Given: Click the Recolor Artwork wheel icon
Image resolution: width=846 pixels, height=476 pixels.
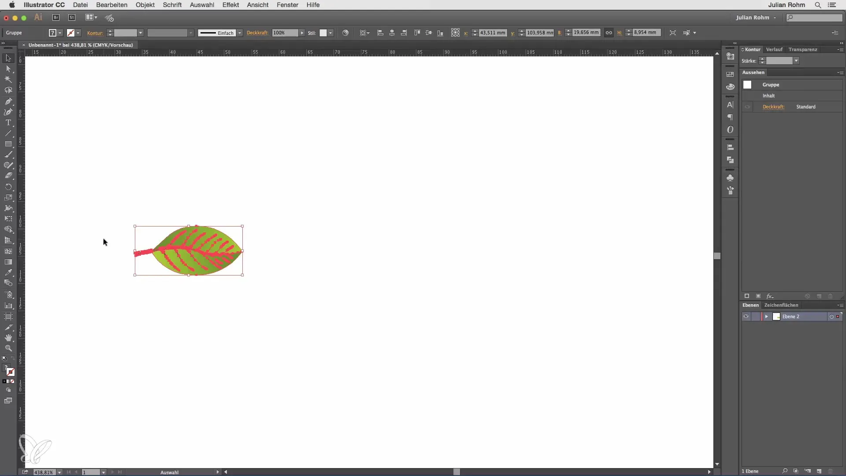Looking at the screenshot, I should click(345, 33).
